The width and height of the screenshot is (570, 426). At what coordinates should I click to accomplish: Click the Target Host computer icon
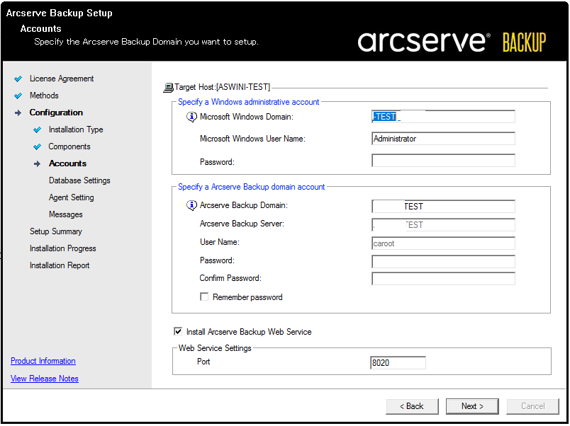click(x=168, y=88)
